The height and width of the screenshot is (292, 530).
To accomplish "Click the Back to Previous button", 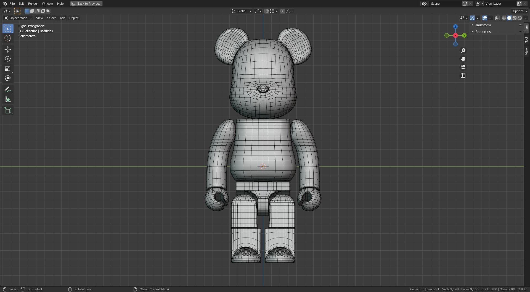I will coord(86,4).
